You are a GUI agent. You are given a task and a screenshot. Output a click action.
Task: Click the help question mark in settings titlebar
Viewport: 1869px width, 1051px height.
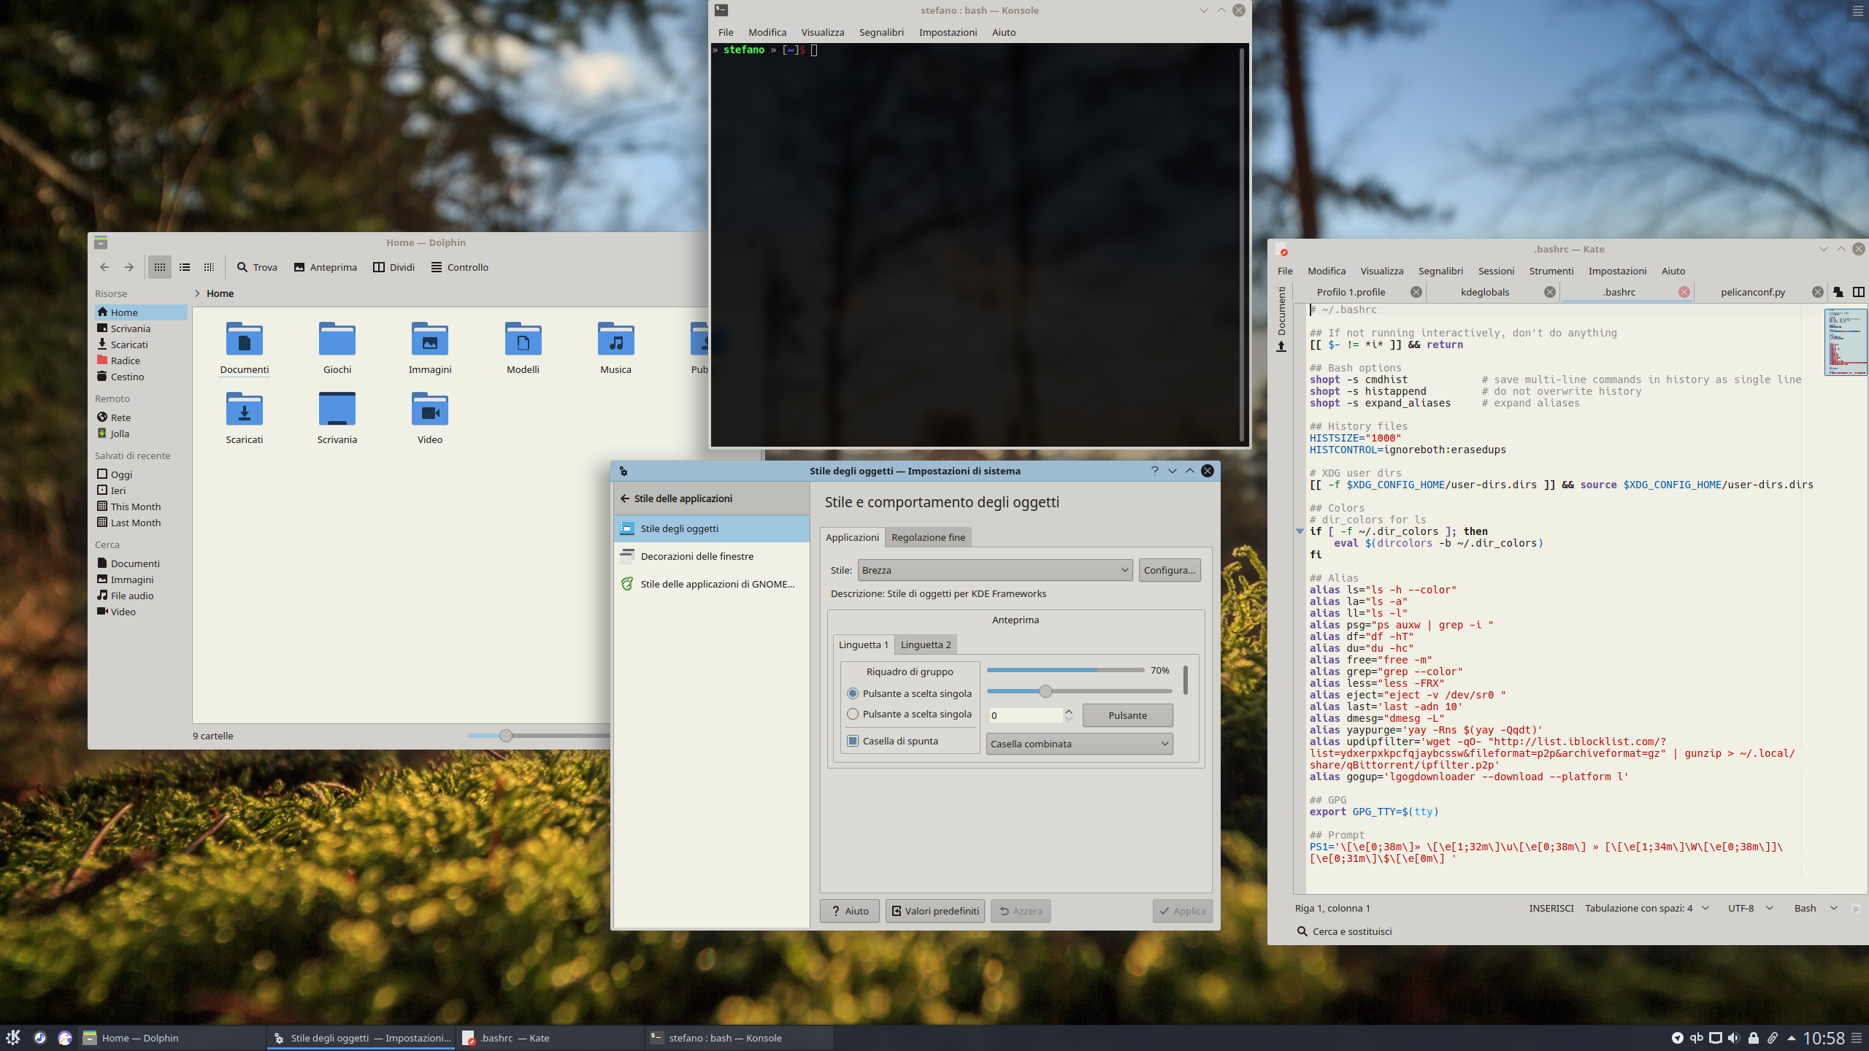[1155, 471]
